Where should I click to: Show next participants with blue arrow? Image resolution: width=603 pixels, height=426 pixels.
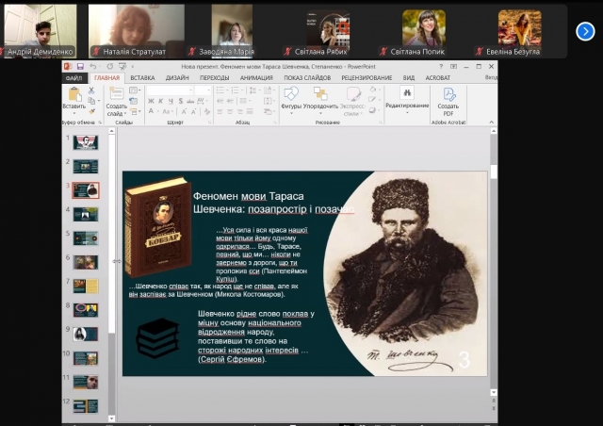coord(585,31)
